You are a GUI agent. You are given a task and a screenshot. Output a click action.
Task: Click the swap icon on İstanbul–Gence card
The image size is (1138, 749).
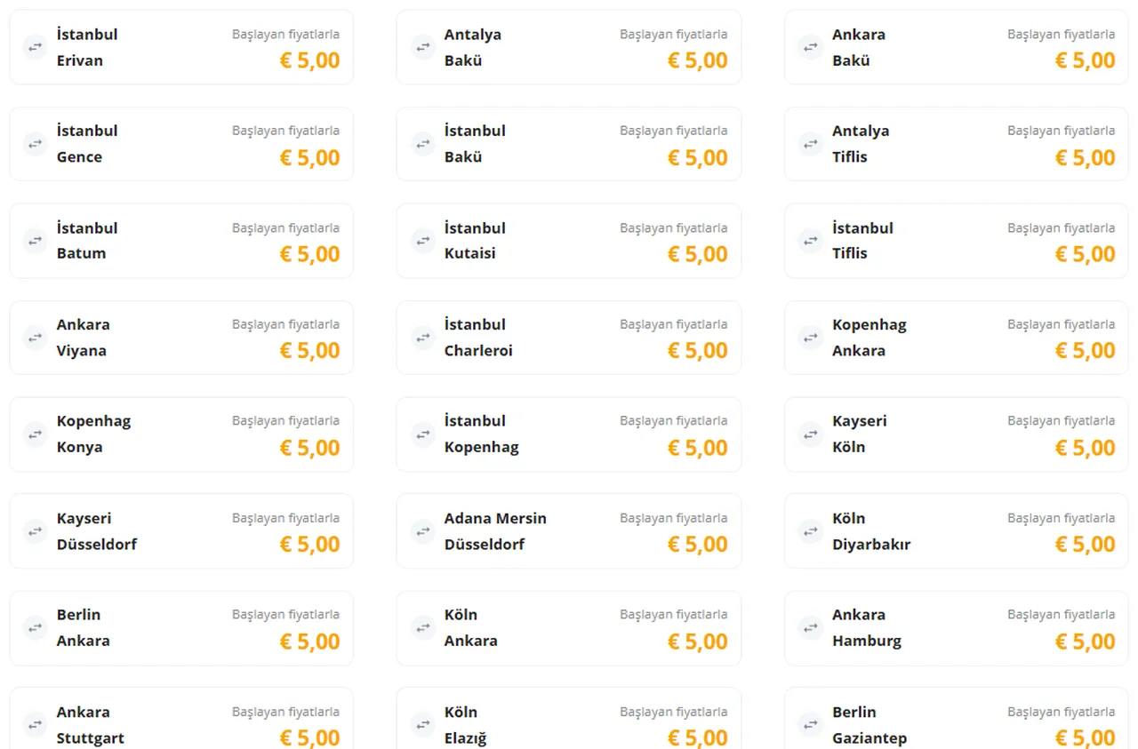coord(35,144)
